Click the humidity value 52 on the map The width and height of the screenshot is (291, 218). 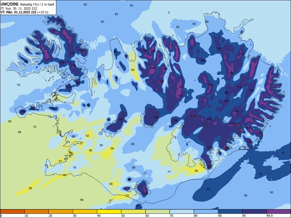(87, 135)
